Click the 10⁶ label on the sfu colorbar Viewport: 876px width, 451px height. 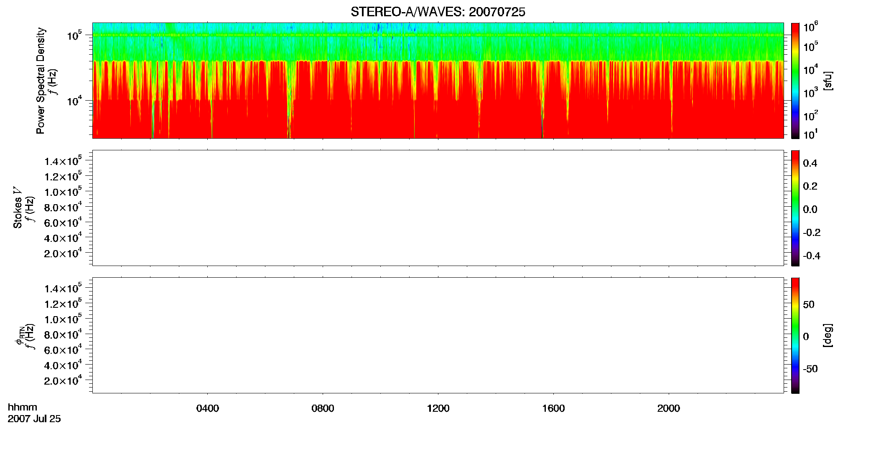tap(810, 27)
